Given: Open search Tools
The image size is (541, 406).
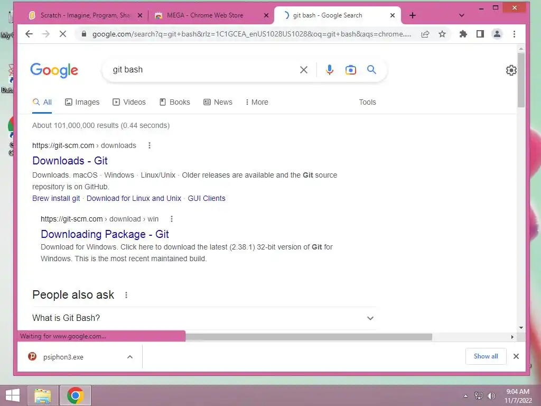Looking at the screenshot, I should pos(367,102).
